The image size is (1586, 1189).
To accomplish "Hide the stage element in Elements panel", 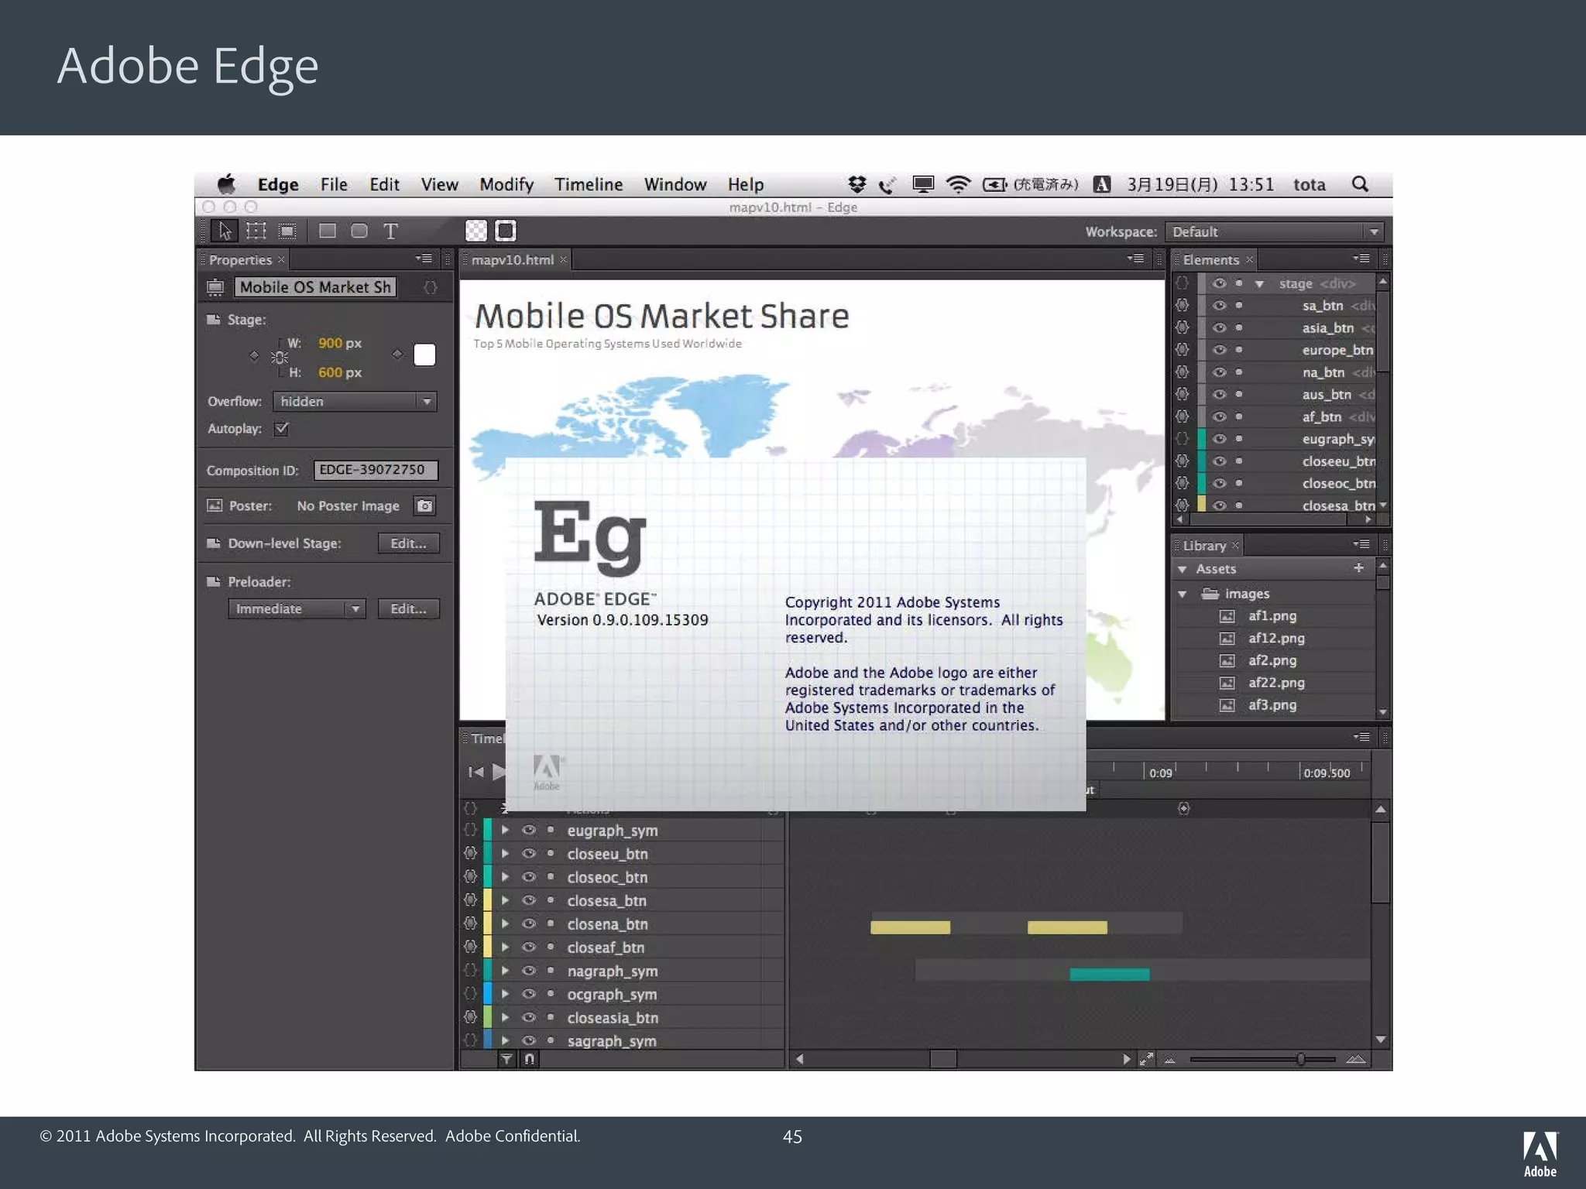I will point(1219,283).
